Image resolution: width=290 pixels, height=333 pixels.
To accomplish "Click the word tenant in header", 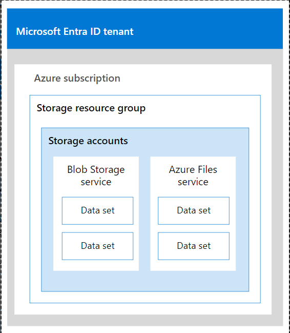I will (x=118, y=31).
